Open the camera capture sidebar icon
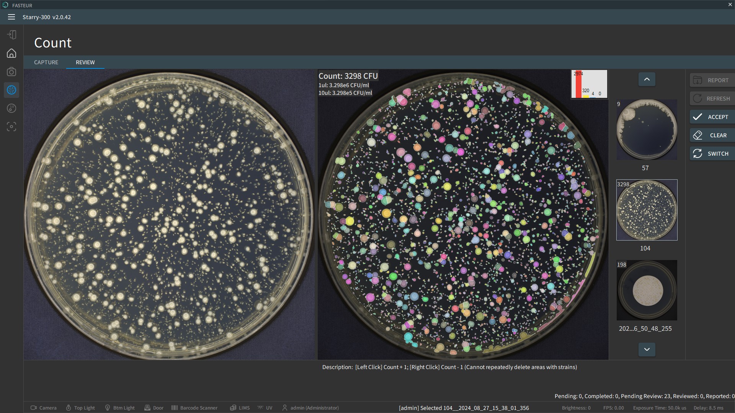This screenshot has height=413, width=735. (x=11, y=72)
